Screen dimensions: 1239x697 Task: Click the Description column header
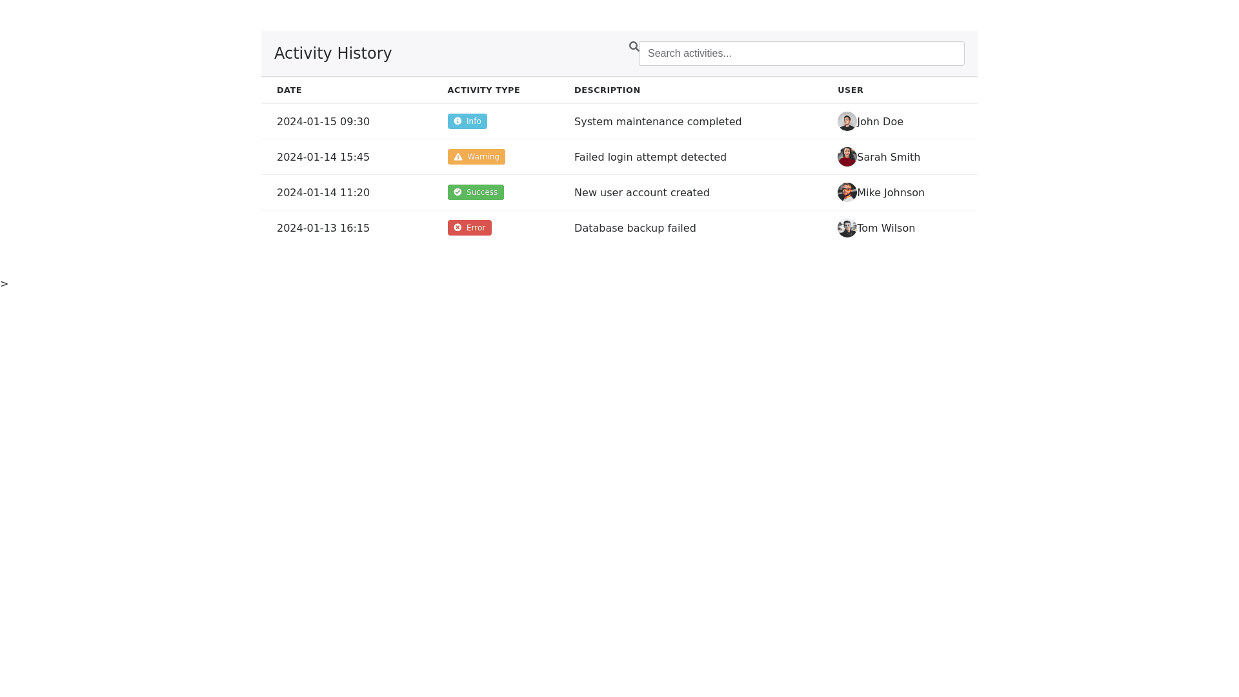point(607,90)
